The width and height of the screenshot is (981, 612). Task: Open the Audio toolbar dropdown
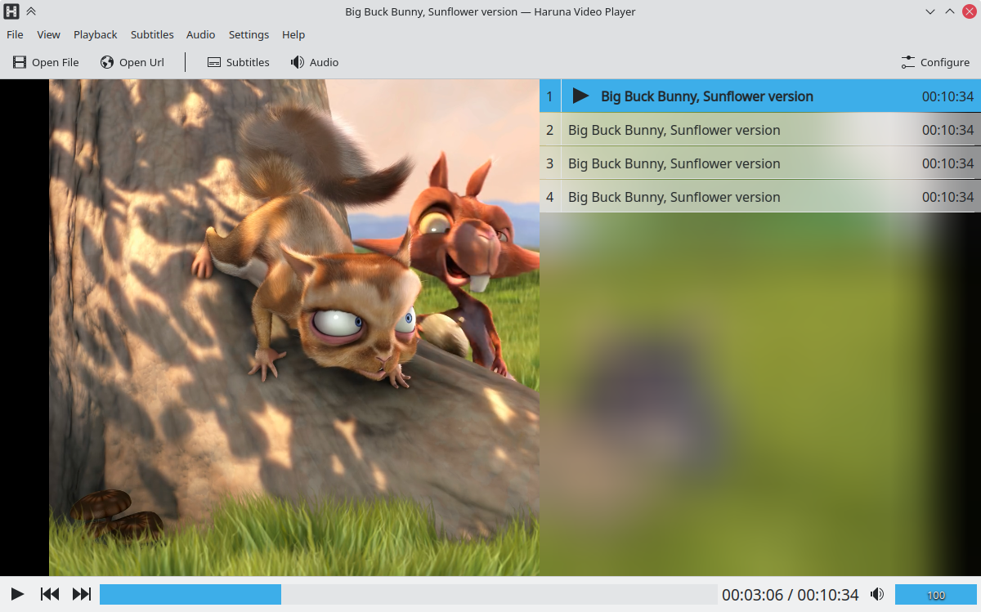[x=315, y=62]
